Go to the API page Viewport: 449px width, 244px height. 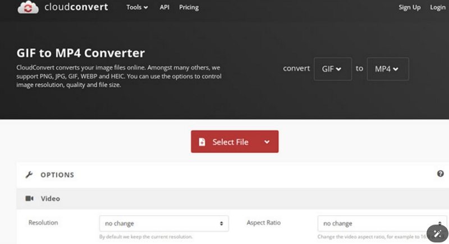[x=164, y=7]
